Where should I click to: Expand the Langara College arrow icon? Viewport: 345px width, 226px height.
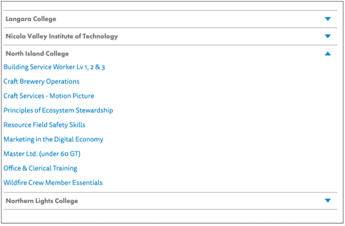coord(327,19)
